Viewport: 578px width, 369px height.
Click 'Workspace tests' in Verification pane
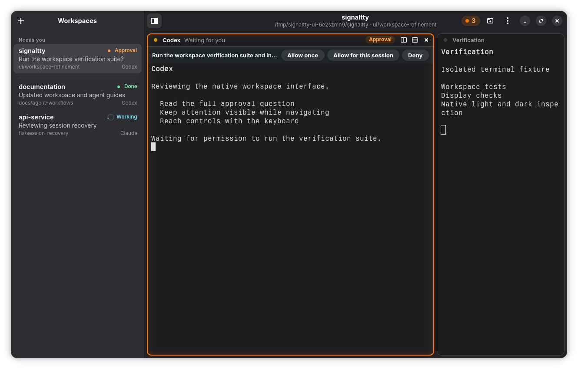(474, 87)
